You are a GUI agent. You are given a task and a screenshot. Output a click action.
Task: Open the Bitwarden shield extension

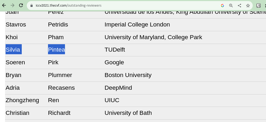point(258,6)
